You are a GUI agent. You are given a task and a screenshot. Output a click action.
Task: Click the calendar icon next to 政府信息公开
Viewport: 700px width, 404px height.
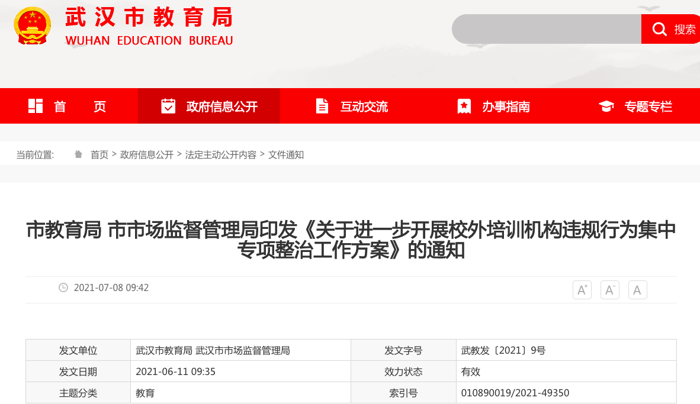pos(169,106)
